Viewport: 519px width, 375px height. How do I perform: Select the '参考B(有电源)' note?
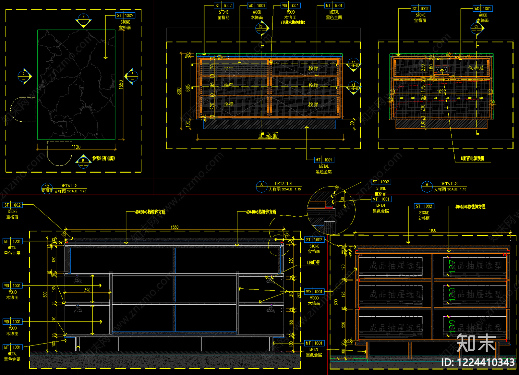(x=103, y=158)
